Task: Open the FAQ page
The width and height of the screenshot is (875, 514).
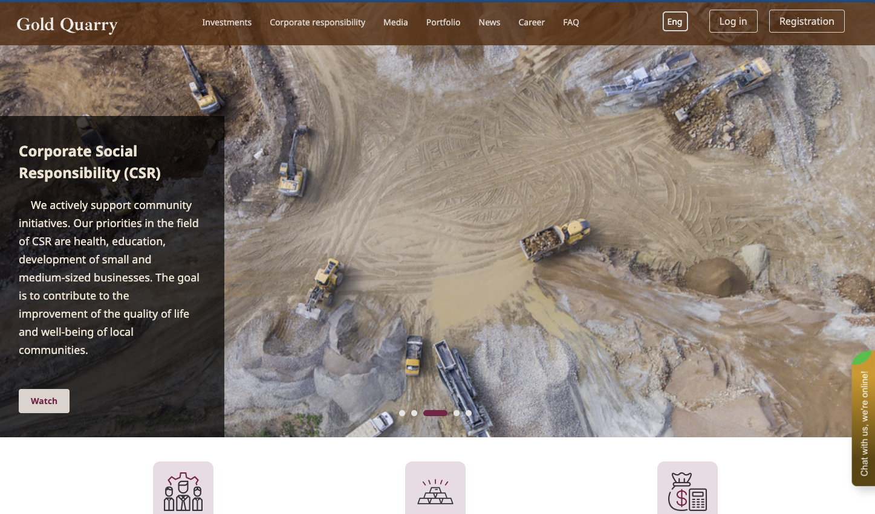Action: pyautogui.click(x=571, y=22)
